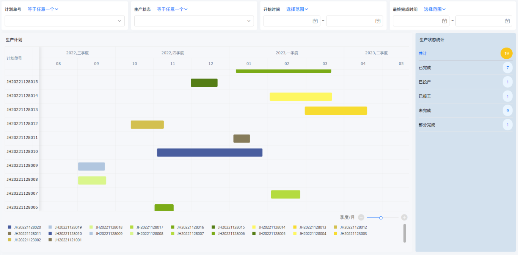Click the plus zoom button beside 季度/月
The width and height of the screenshot is (518, 255).
[404, 217]
